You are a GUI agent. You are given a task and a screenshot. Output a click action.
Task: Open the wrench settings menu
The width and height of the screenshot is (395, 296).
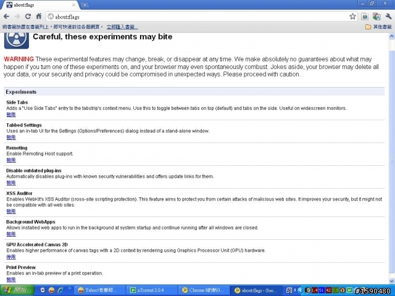(388, 17)
